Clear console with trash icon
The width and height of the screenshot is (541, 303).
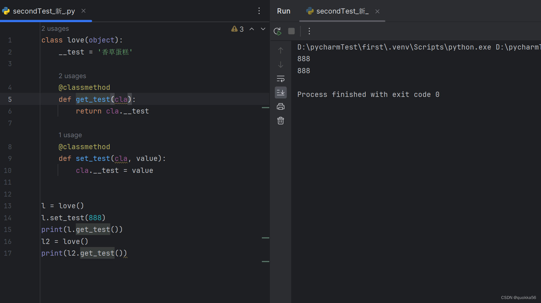[x=281, y=121]
